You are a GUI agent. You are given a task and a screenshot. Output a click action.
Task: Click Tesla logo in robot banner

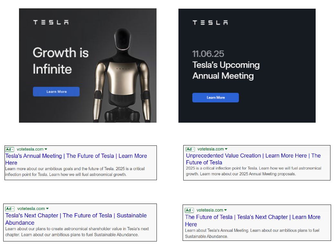coord(51,22)
